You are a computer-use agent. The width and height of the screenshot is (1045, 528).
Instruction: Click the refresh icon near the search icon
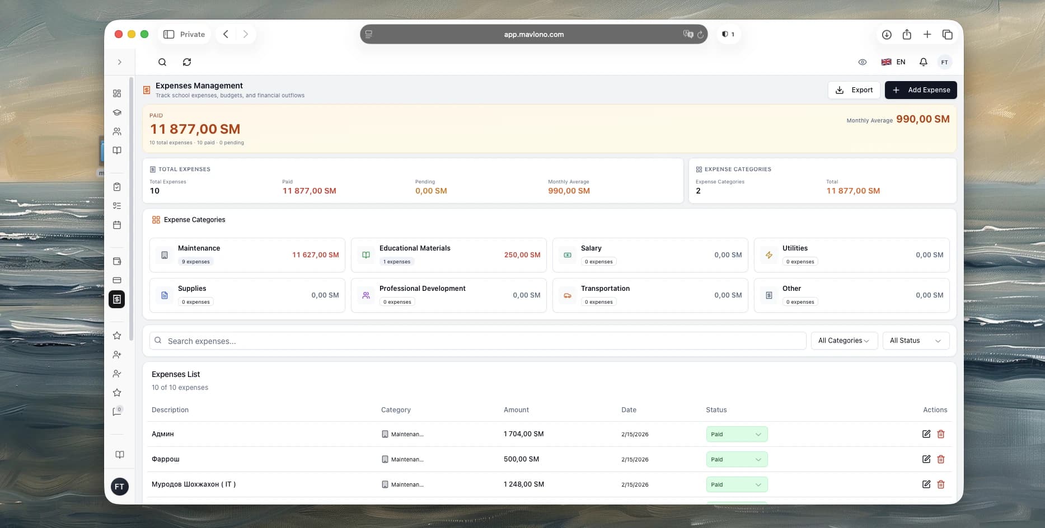[187, 62]
